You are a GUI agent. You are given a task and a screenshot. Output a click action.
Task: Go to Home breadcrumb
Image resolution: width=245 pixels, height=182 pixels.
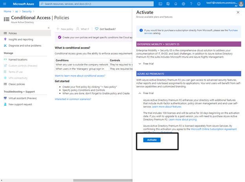(x=7, y=11)
